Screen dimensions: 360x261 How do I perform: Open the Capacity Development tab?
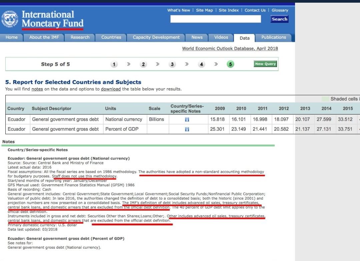tap(156, 37)
